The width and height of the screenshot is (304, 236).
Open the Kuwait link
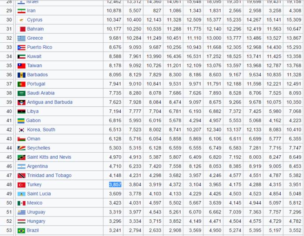[x=34, y=56]
